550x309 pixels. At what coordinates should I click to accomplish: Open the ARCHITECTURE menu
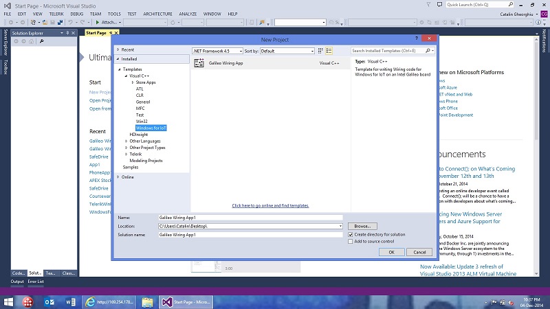[x=157, y=14]
